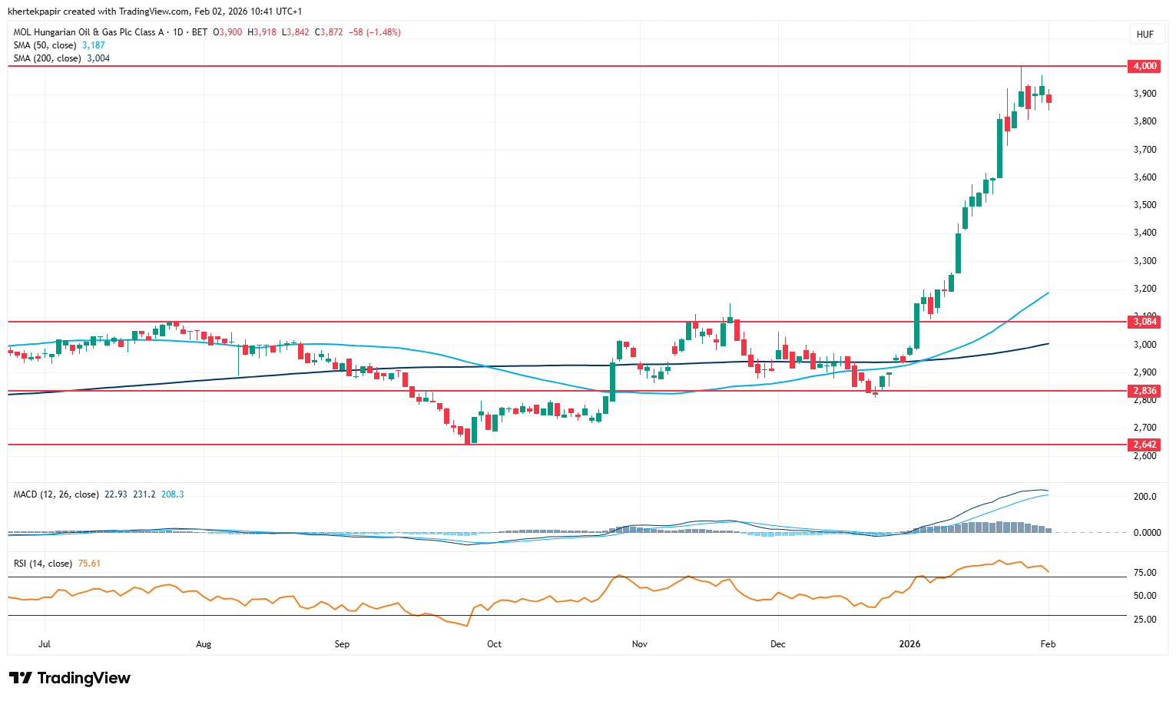
Task: Click the Jul label on time axis
Action: point(45,644)
